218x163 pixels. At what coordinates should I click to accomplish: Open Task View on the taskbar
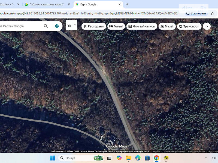(x=109, y=158)
